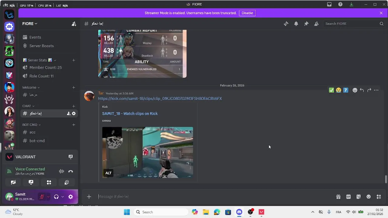Open the kick.com clip link
Image resolution: width=388 pixels, height=218 pixels.
point(160,99)
